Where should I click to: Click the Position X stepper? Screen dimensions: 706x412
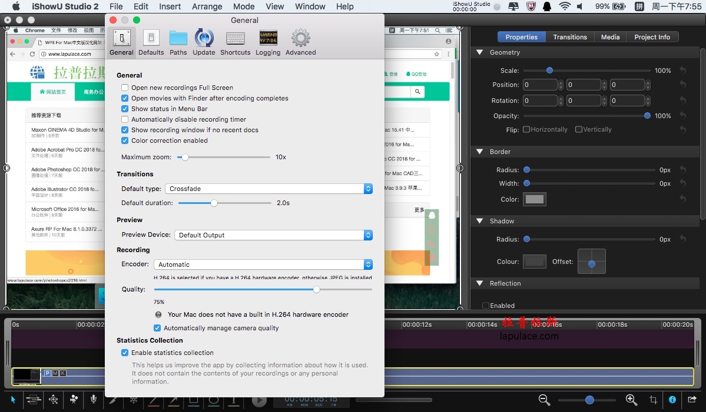click(561, 85)
